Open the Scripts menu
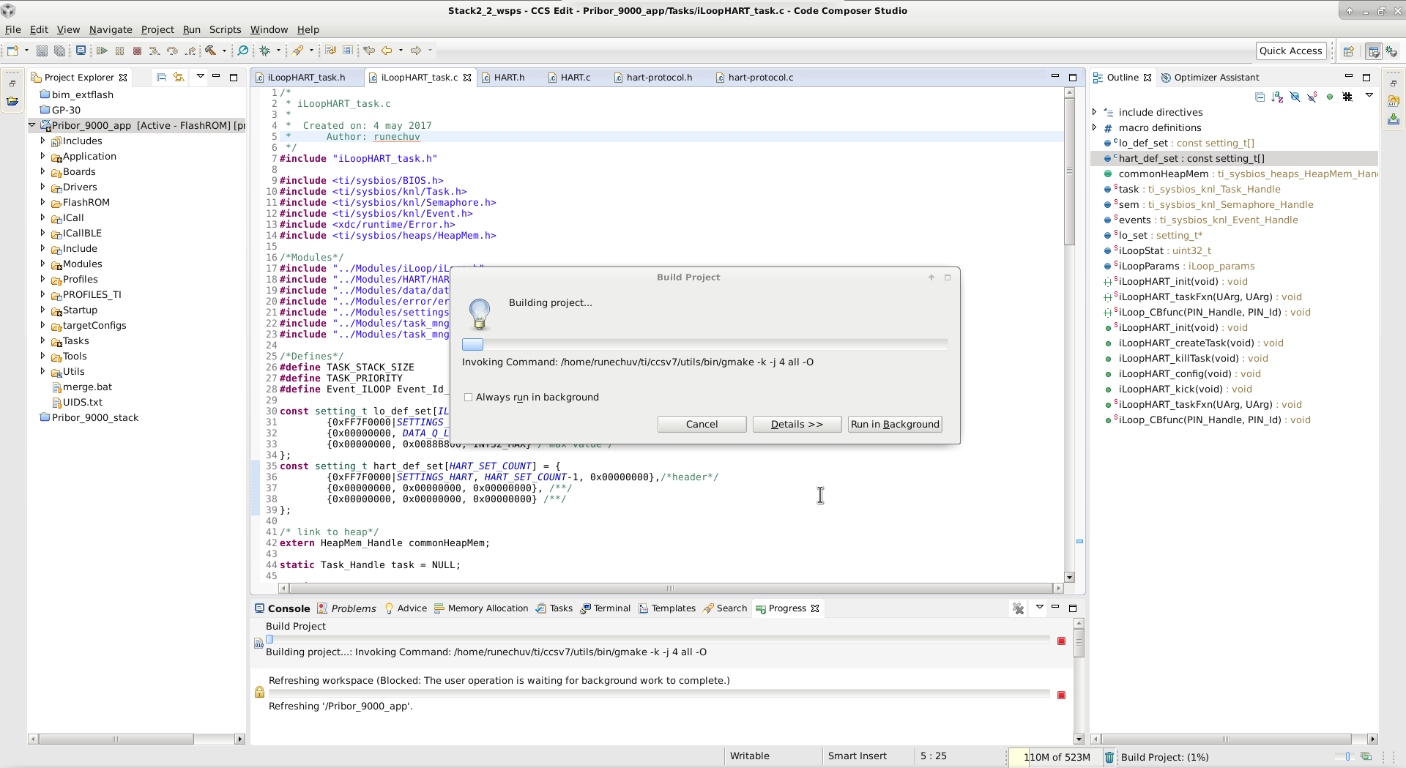The height and width of the screenshot is (768, 1406). 225,30
